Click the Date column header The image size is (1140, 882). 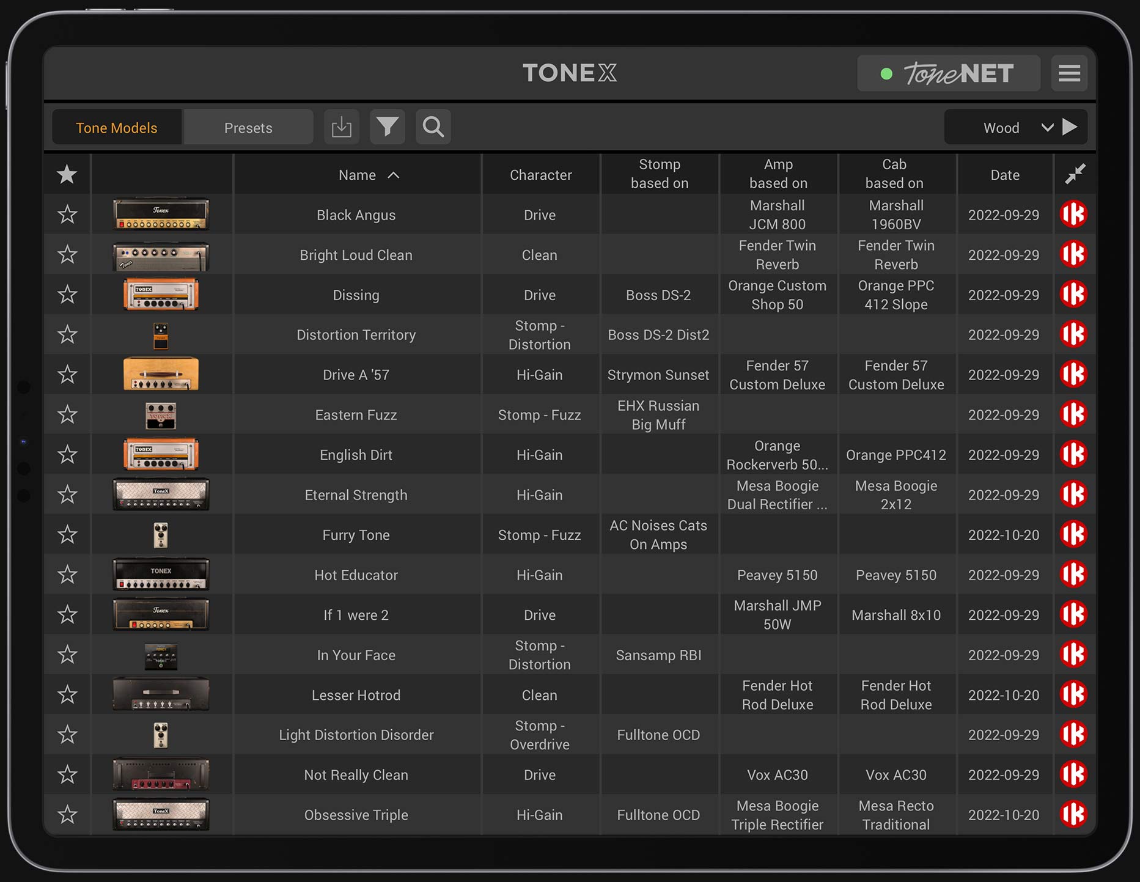(x=1005, y=174)
